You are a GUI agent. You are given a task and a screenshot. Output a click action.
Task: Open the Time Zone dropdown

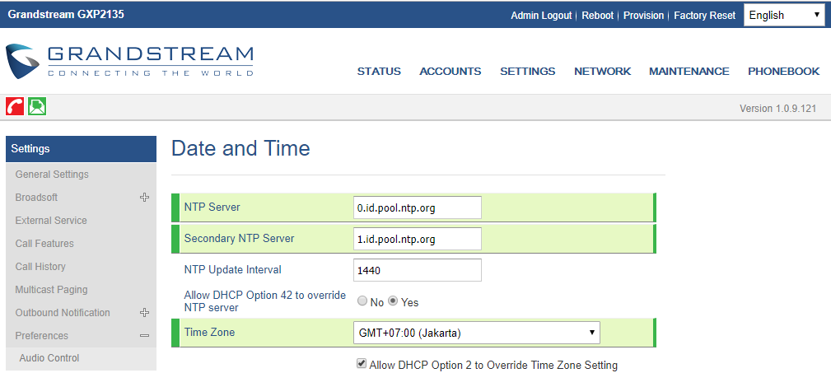pyautogui.click(x=477, y=333)
